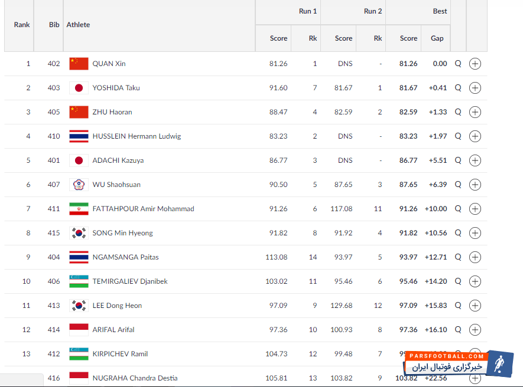
Task: Open plus expander for NGAMSANGA Paitas
Action: (x=475, y=257)
